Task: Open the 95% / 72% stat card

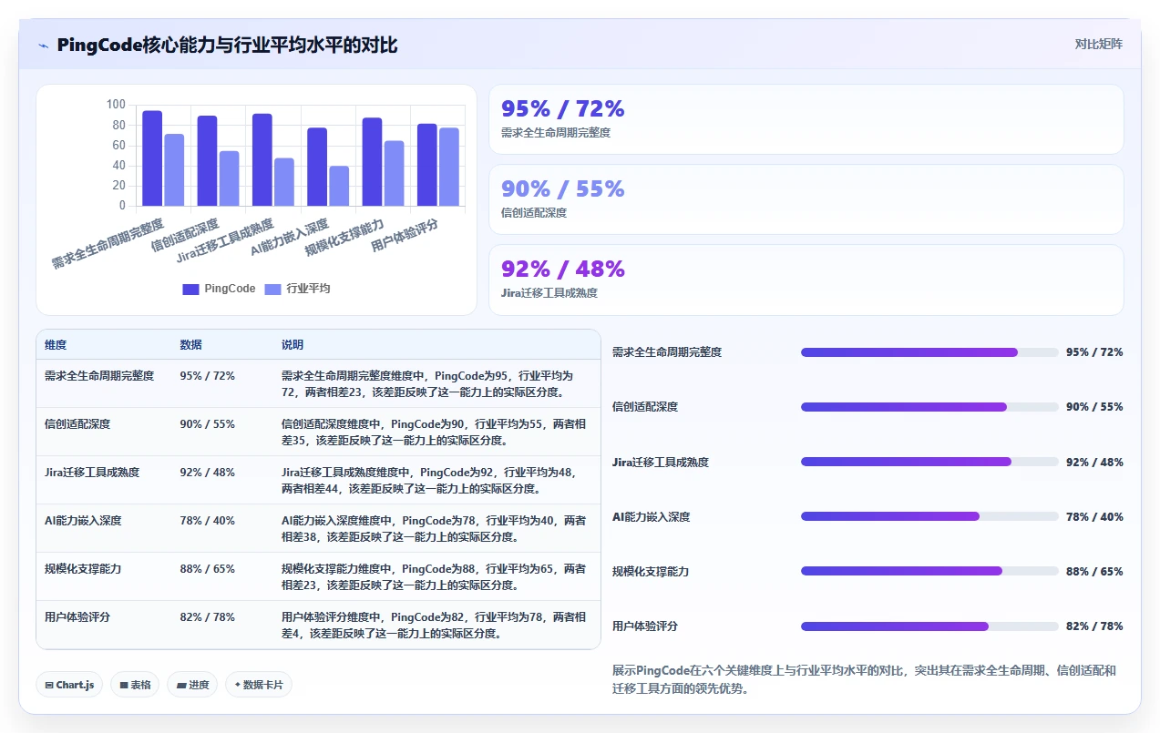Action: pos(806,119)
